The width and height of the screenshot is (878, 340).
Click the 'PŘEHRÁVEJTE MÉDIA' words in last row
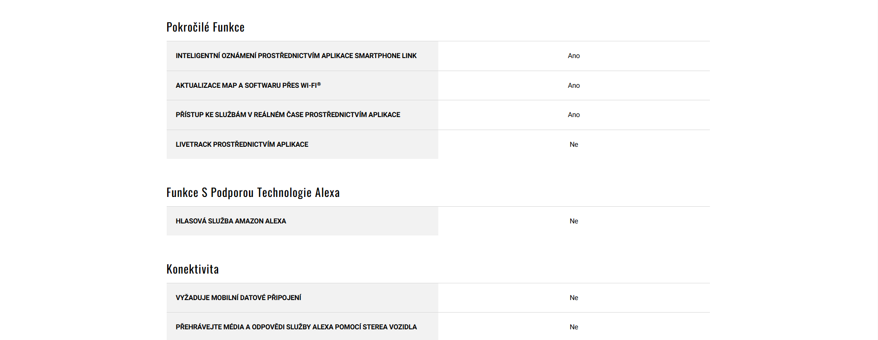click(x=210, y=327)
